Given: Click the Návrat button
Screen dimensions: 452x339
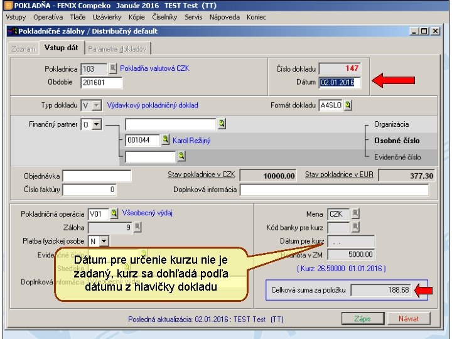Looking at the screenshot, I should click(409, 318).
